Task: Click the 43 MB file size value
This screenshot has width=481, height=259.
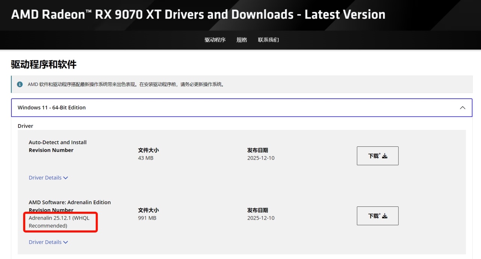Action: click(x=146, y=158)
